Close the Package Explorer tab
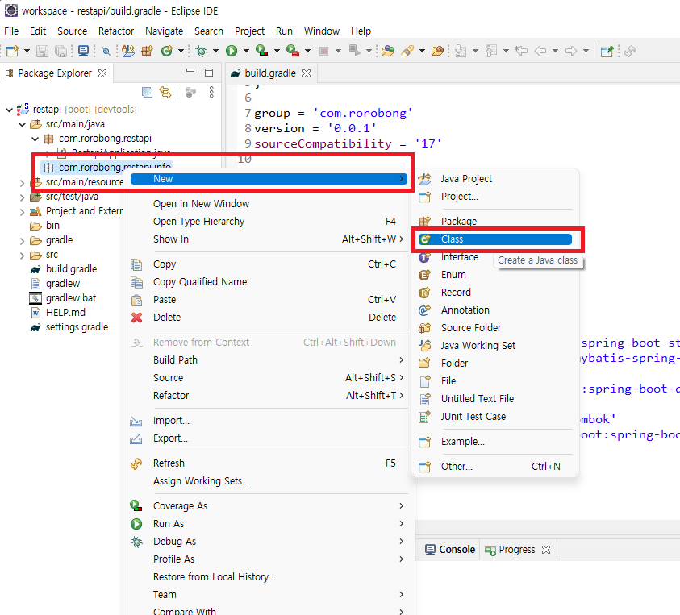 pos(102,73)
